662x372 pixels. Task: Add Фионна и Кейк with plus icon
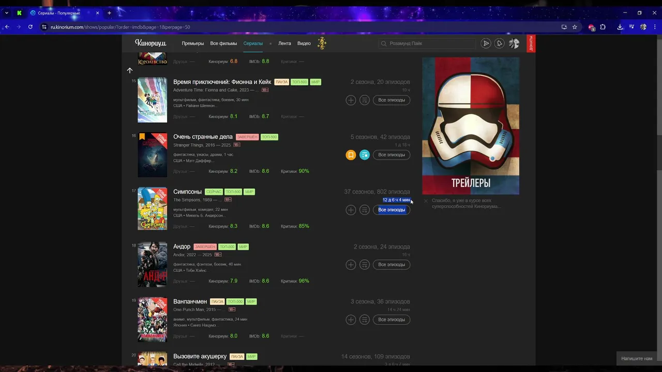pyautogui.click(x=351, y=100)
